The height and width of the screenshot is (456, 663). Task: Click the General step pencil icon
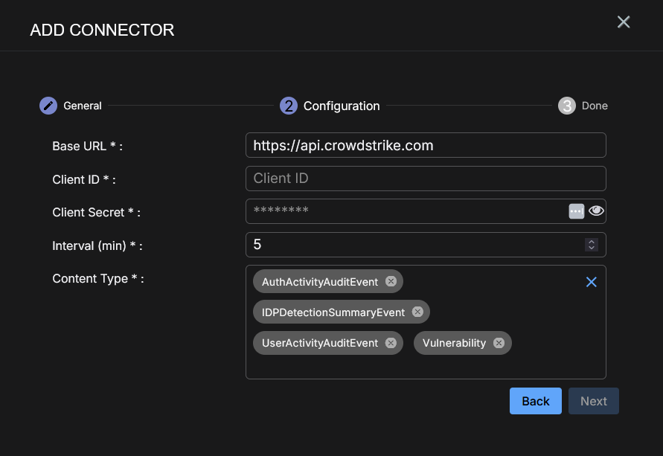point(48,106)
